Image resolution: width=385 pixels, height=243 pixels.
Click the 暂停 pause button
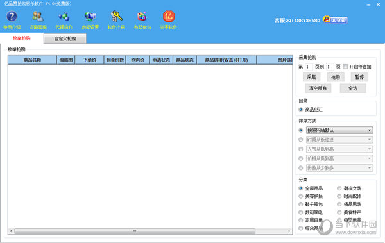359,77
